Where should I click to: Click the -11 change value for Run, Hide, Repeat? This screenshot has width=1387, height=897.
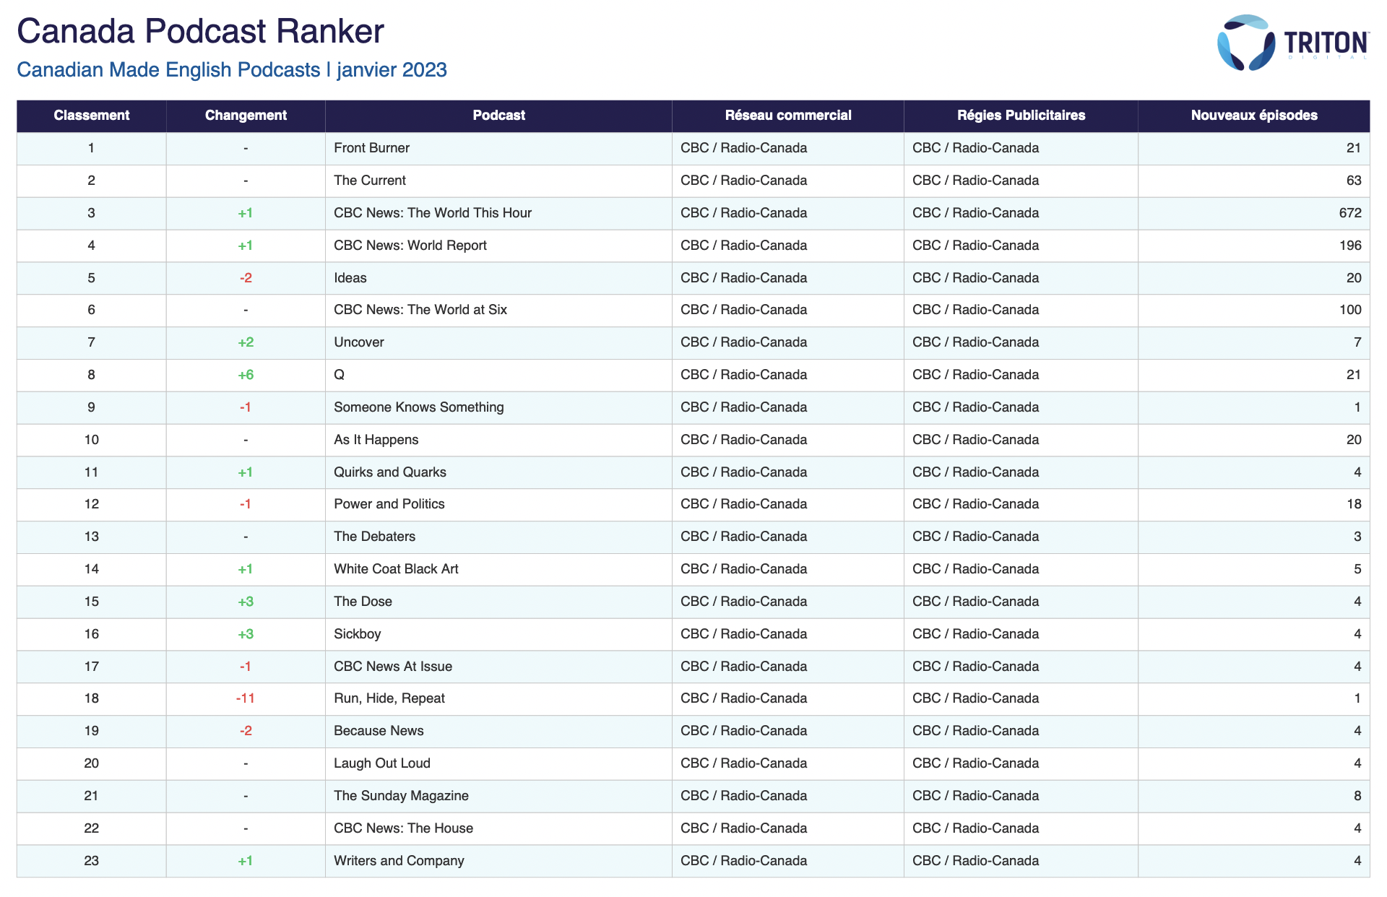246,698
